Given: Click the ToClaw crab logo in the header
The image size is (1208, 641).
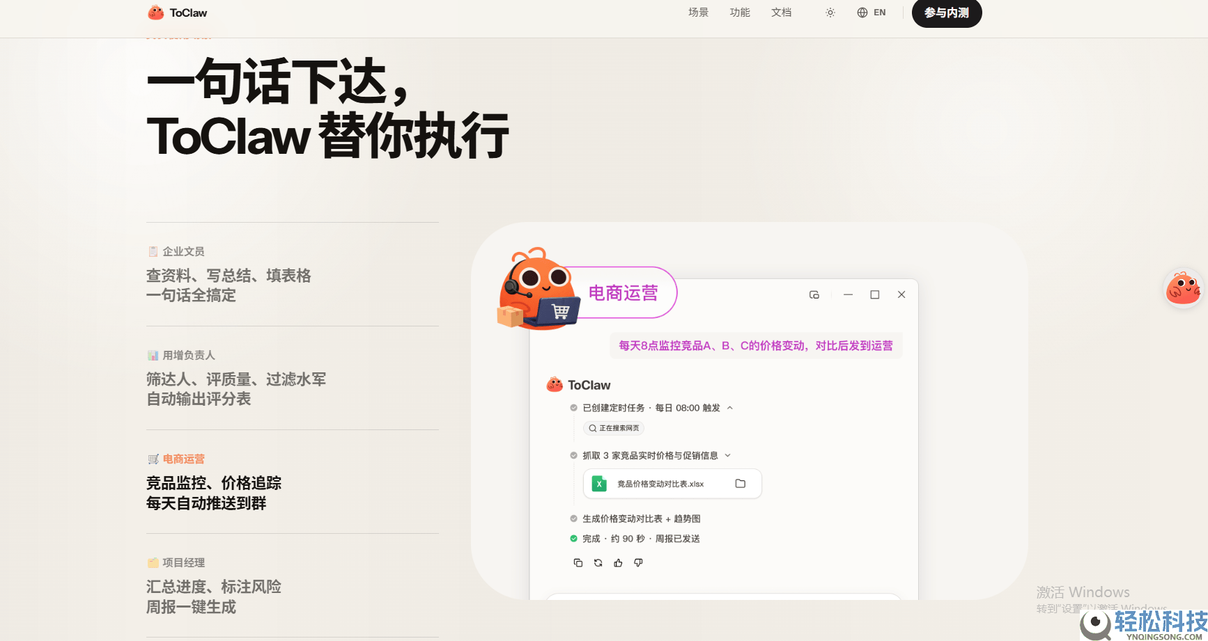Looking at the screenshot, I should point(155,12).
